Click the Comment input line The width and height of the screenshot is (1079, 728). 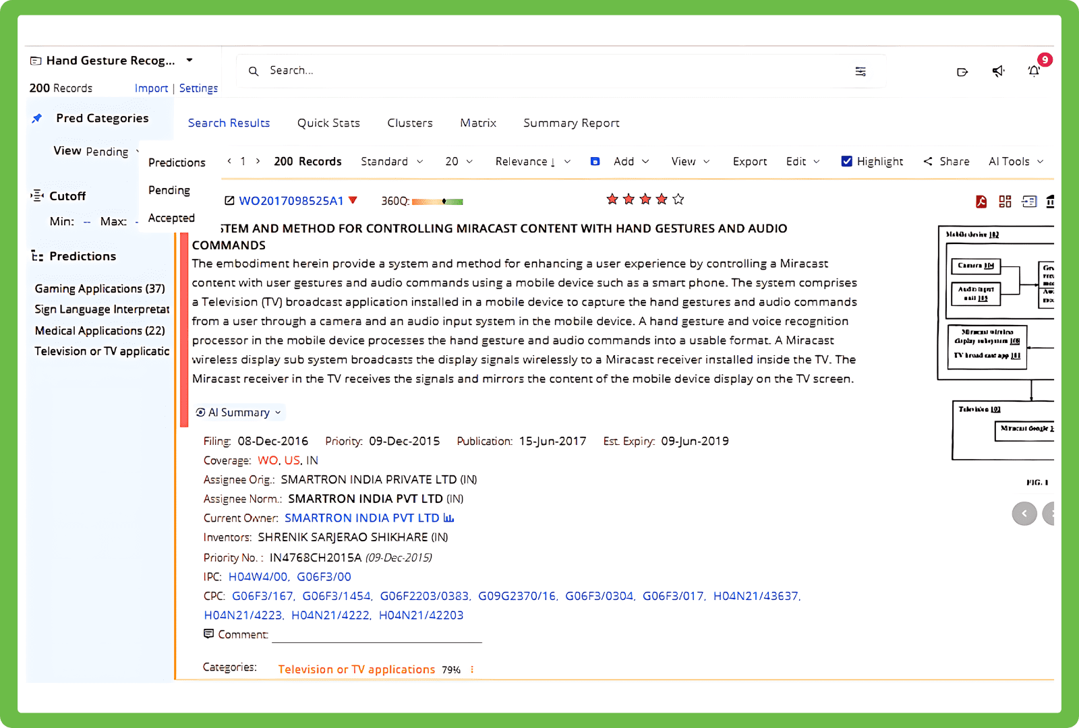377,634
